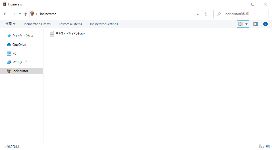Click the OneDrive cloud icon

[9, 45]
